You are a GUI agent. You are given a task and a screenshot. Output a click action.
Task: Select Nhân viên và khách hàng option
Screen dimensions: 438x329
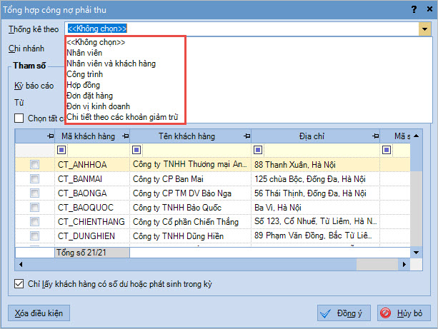111,64
